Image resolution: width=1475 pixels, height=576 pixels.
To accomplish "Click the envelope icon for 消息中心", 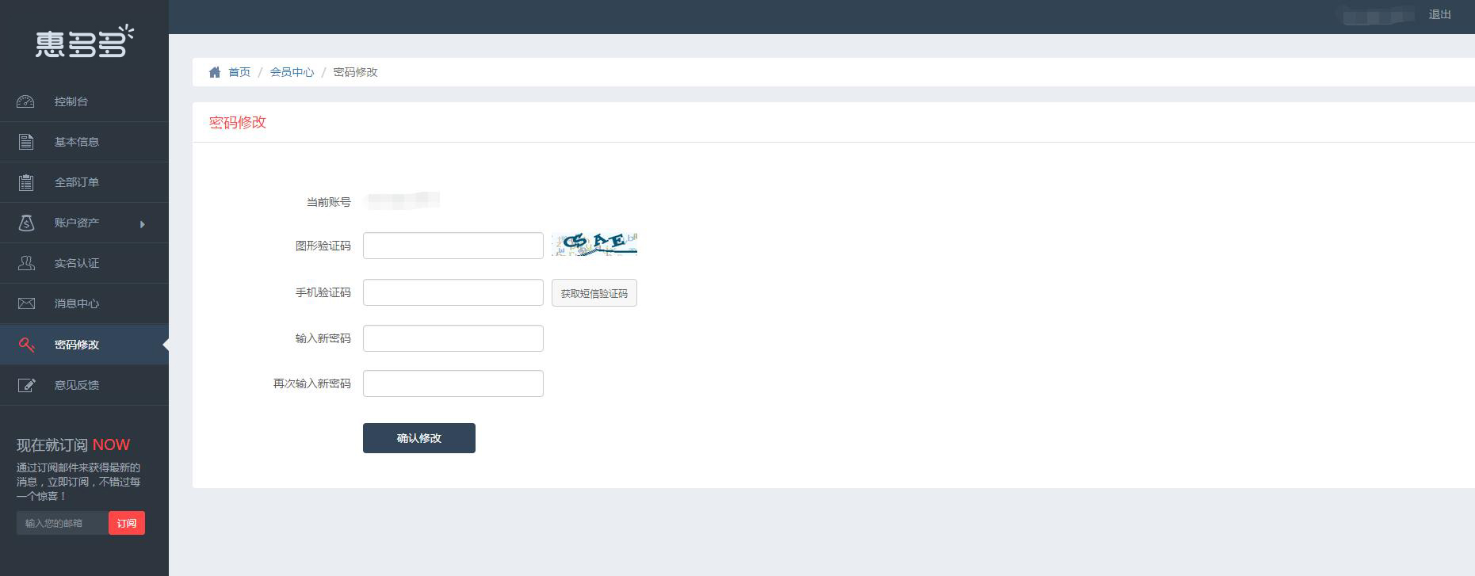I will 26,303.
